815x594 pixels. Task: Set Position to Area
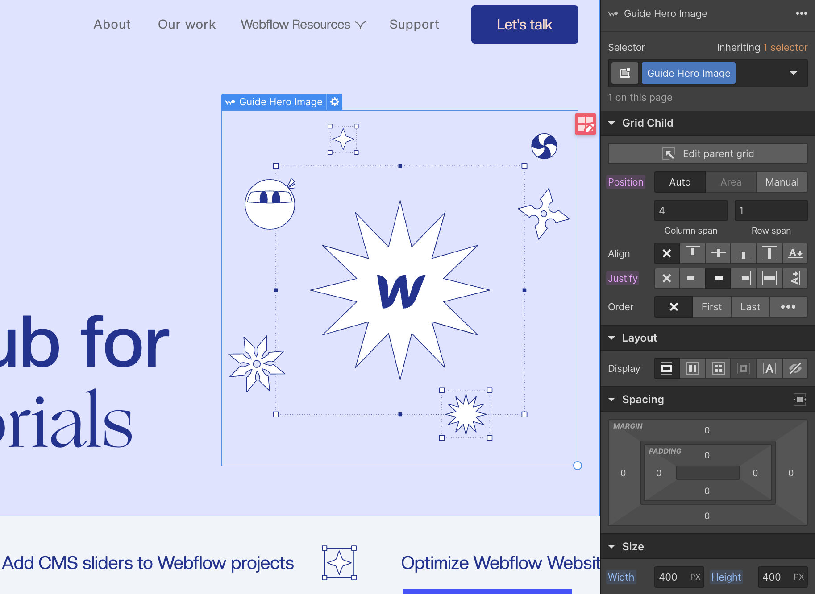pos(731,182)
